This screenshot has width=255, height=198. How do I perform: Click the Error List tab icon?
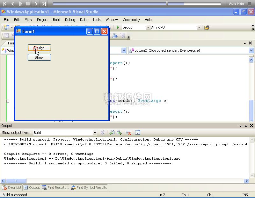[x=4, y=188]
